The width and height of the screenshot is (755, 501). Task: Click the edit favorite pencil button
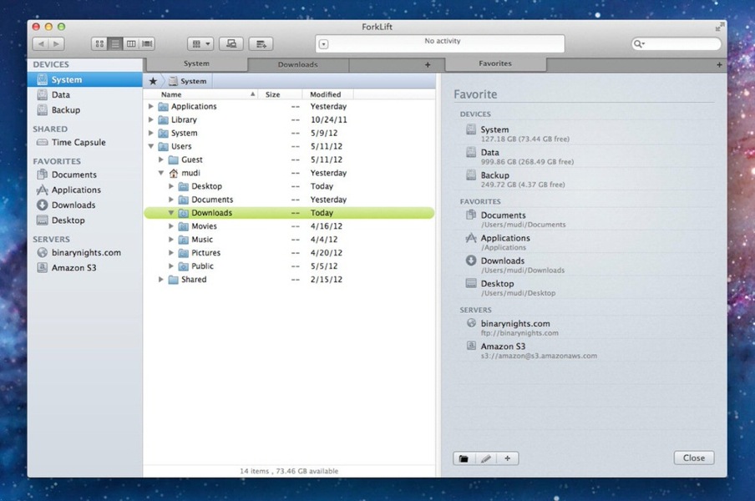pyautogui.click(x=486, y=458)
